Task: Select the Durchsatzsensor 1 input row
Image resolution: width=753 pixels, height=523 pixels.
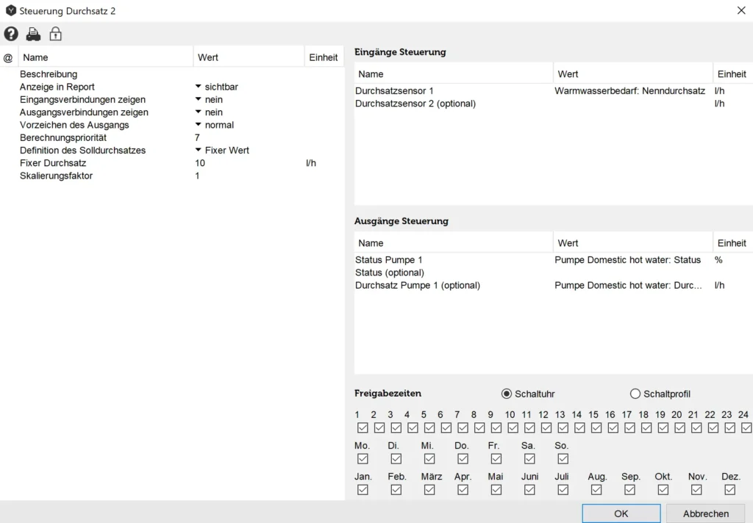Action: [554, 90]
